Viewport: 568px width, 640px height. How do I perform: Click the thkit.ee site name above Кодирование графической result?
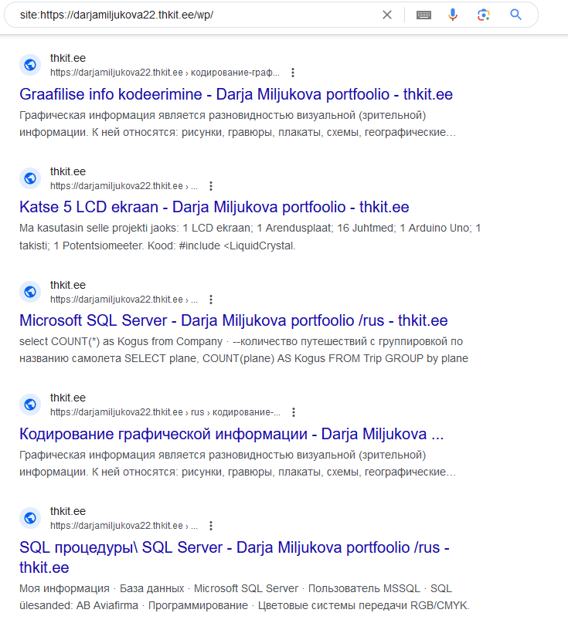click(68, 398)
